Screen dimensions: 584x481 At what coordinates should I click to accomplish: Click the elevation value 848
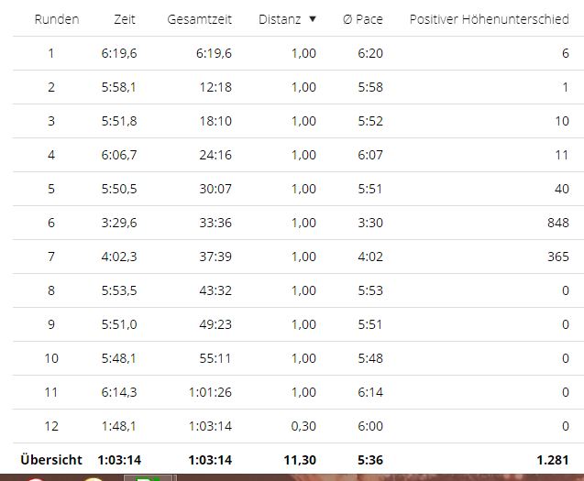(x=557, y=223)
